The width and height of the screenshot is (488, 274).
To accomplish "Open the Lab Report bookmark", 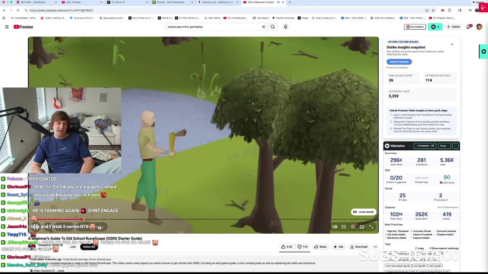I will pyautogui.click(x=261, y=18).
